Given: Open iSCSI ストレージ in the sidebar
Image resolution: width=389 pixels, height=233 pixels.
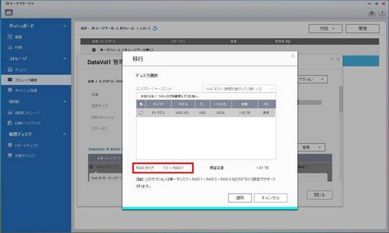Looking at the screenshot, I should 24,113.
